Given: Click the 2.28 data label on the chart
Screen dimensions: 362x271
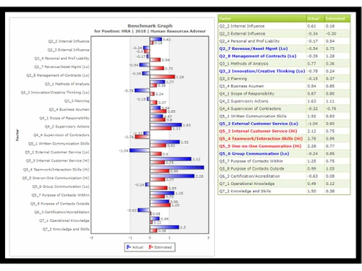Looking at the screenshot, I should [x=199, y=176].
